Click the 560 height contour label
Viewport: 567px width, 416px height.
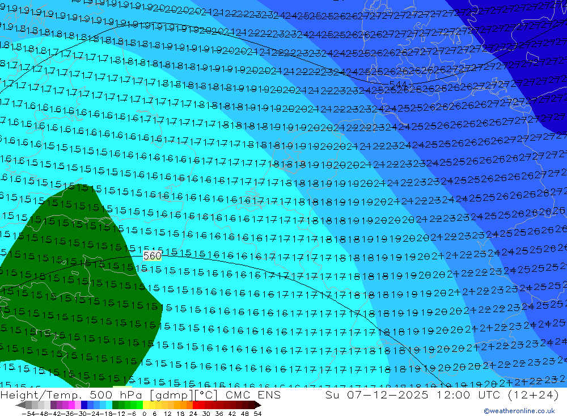coord(152,256)
